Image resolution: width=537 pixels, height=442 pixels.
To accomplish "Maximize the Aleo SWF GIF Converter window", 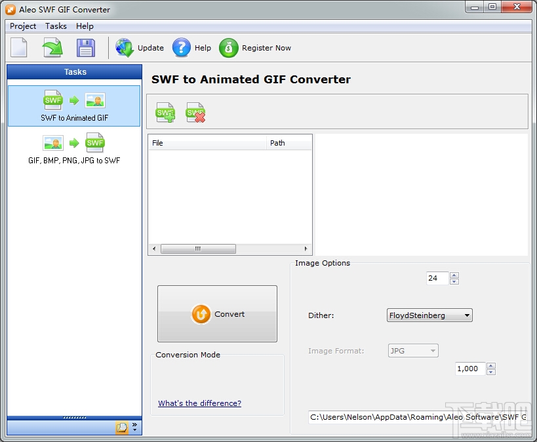I will click(x=492, y=7).
